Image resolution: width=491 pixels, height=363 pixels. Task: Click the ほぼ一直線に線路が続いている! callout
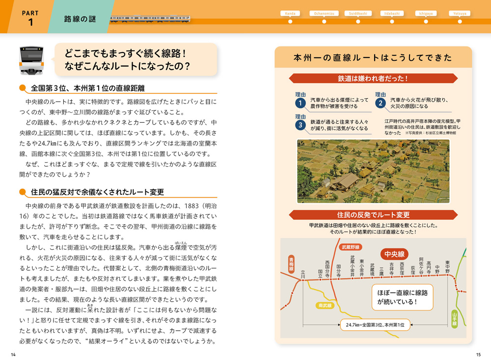[403, 297]
